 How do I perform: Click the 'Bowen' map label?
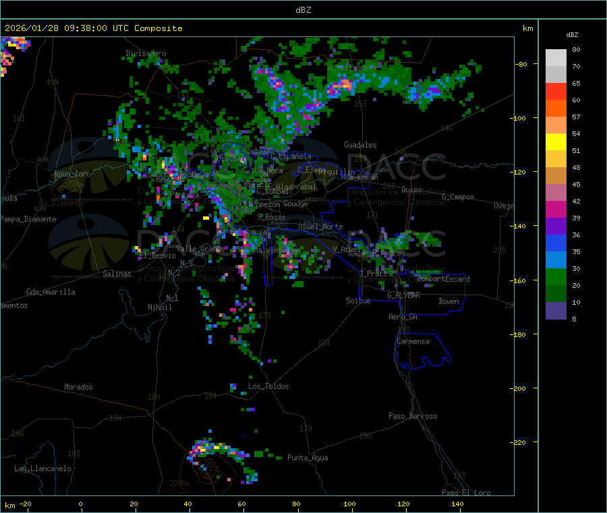[x=449, y=301]
